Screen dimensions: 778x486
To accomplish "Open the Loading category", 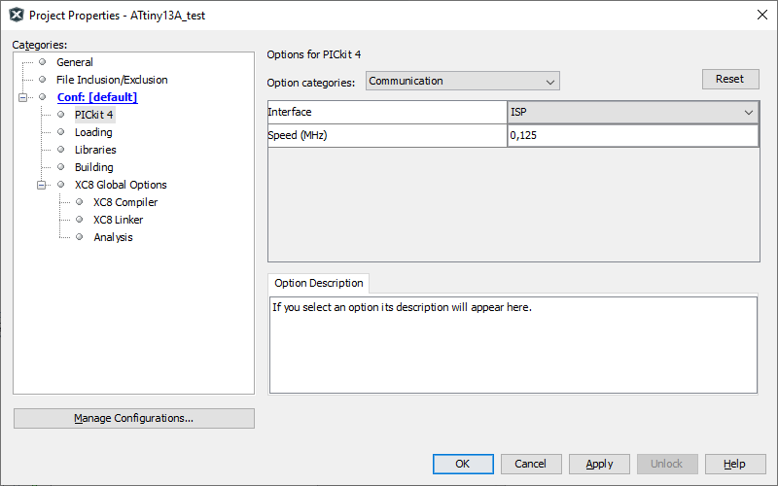I will 93,132.
